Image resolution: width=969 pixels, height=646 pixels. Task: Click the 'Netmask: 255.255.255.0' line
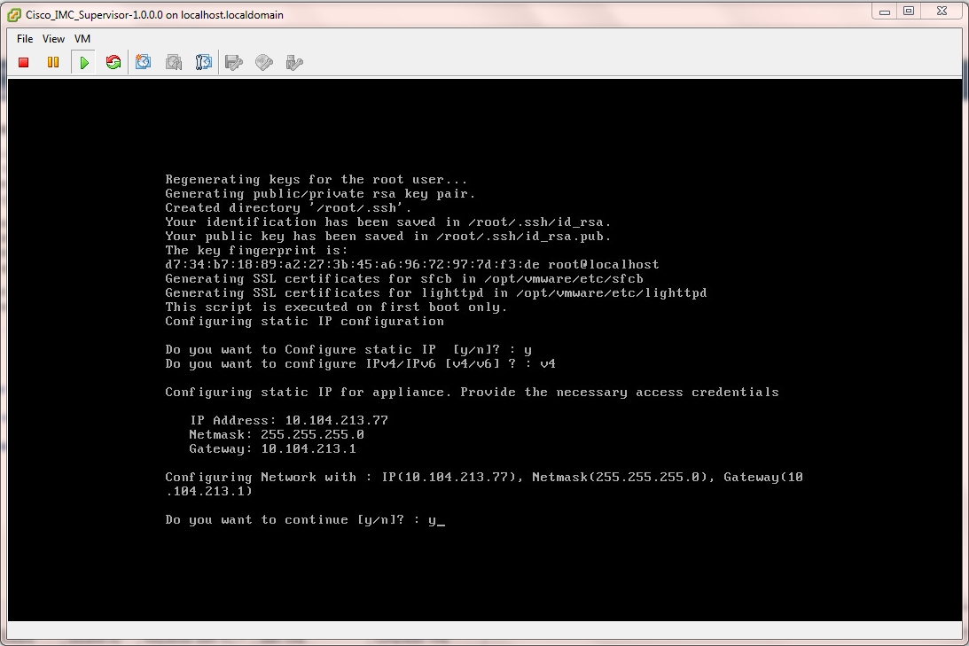[277, 435]
